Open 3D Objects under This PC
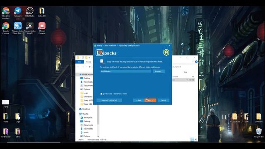The image size is (265, 149). 87,118
